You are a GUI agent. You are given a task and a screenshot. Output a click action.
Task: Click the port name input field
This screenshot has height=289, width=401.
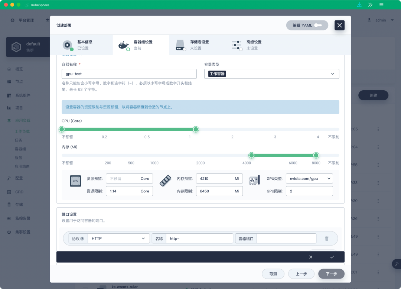point(199,238)
